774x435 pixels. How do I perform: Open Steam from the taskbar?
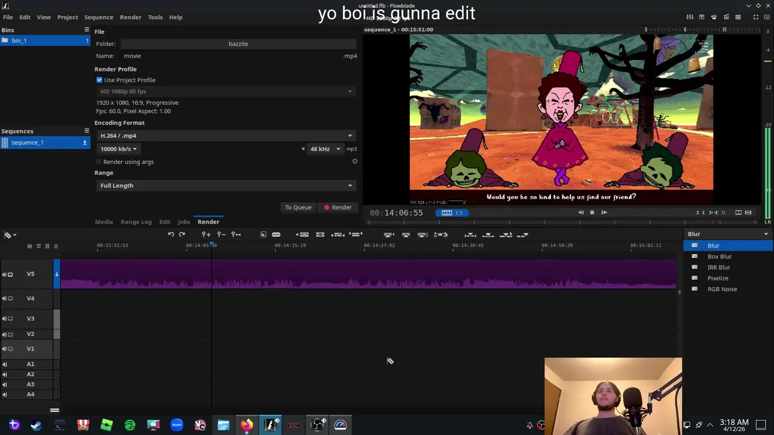tap(36, 425)
